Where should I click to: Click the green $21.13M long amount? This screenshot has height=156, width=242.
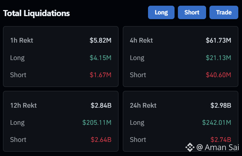pos(219,58)
